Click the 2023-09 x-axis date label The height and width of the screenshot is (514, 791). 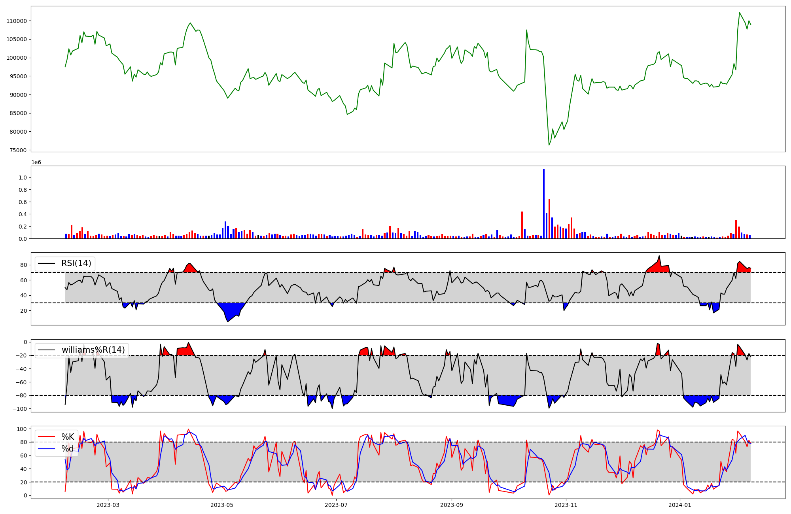(x=452, y=505)
